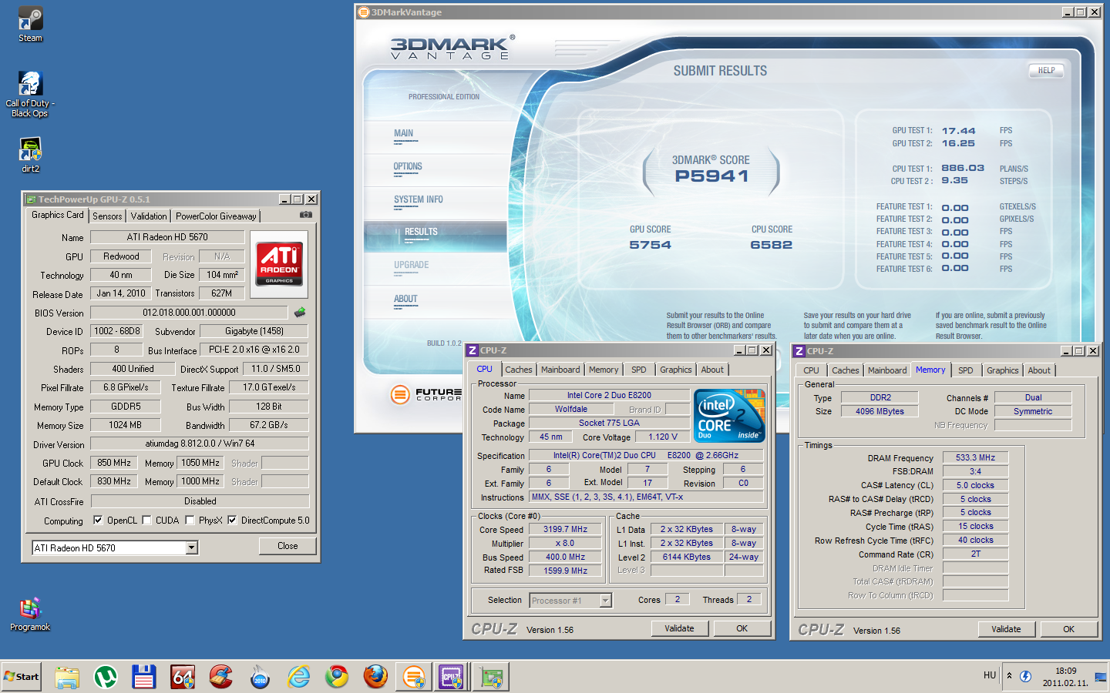The height and width of the screenshot is (693, 1110).
Task: Click OK in left CPU-Z window
Action: tap(742, 628)
